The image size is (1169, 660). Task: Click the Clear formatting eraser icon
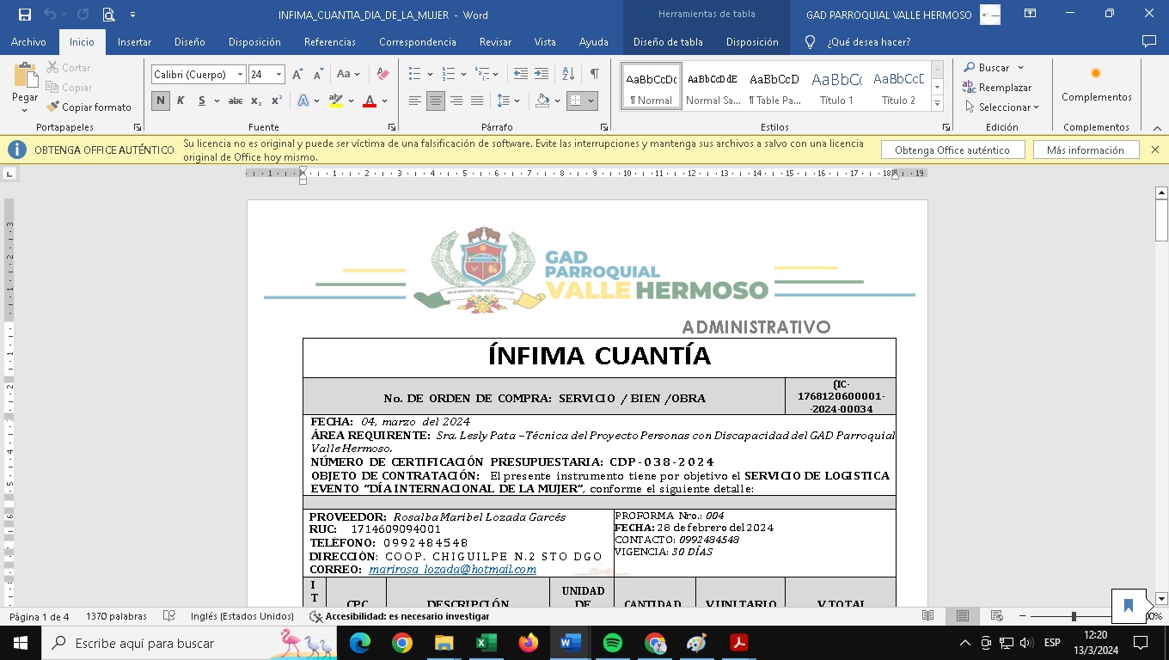tap(383, 75)
